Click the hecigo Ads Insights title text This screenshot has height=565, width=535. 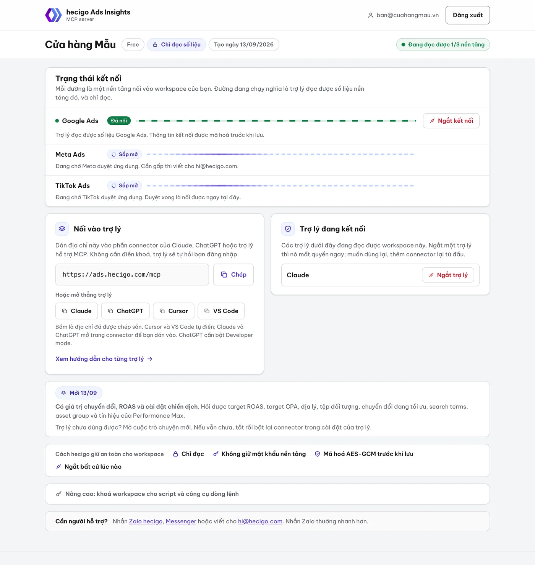click(x=98, y=12)
